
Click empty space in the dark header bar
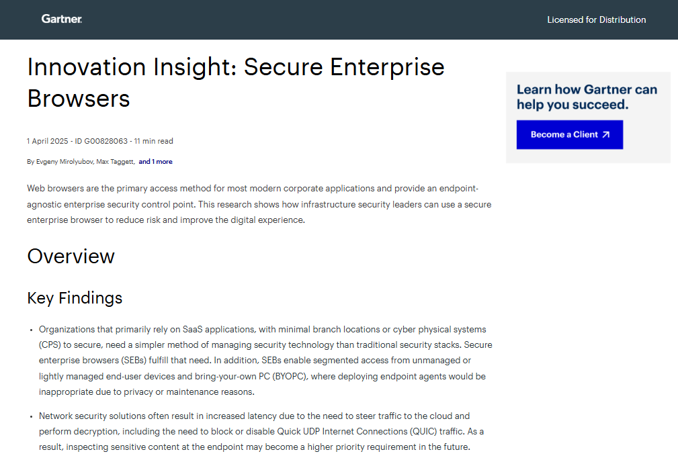point(302,20)
